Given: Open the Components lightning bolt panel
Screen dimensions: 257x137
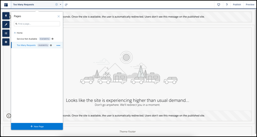Looking at the screenshot, I should (x=6, y=16).
